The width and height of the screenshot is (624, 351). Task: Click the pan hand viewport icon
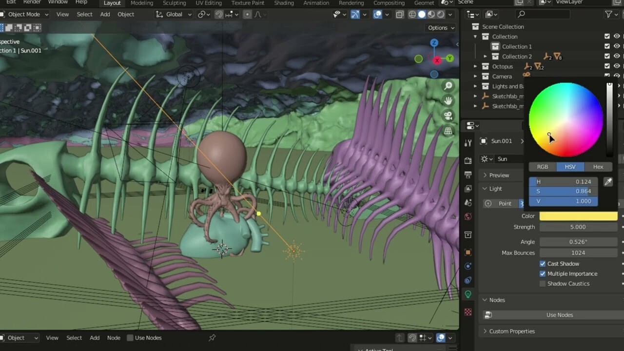tap(448, 101)
